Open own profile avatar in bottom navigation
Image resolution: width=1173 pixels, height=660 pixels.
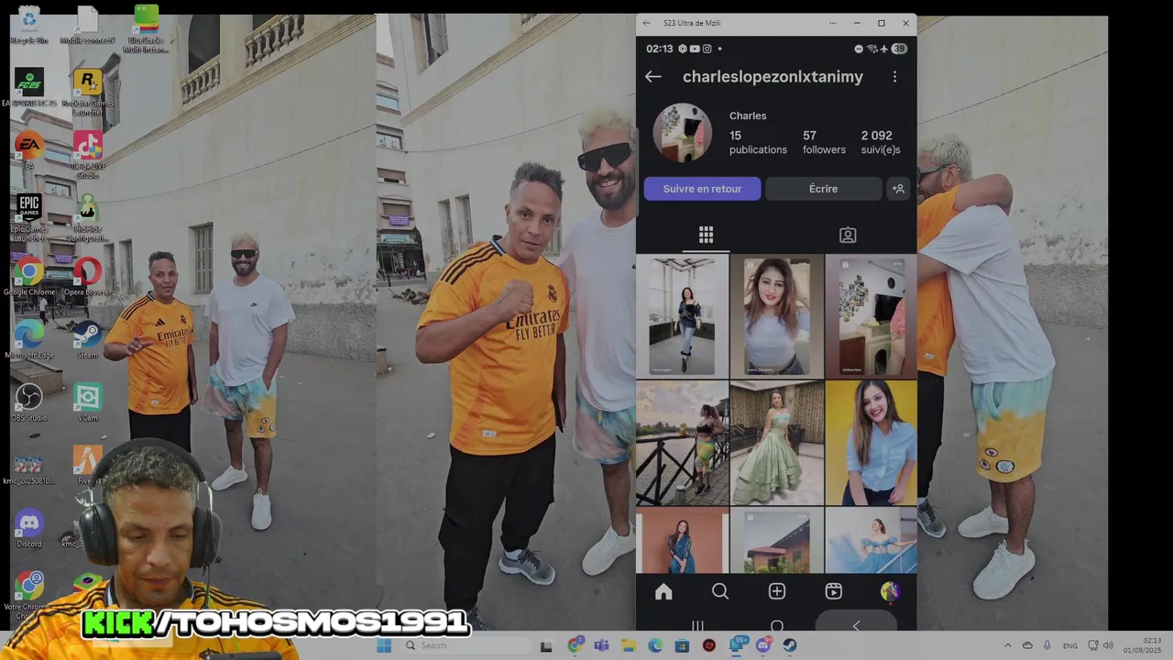coord(890,591)
